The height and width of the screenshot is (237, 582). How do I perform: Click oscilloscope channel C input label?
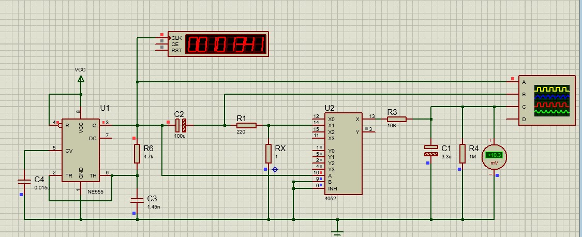(x=524, y=107)
